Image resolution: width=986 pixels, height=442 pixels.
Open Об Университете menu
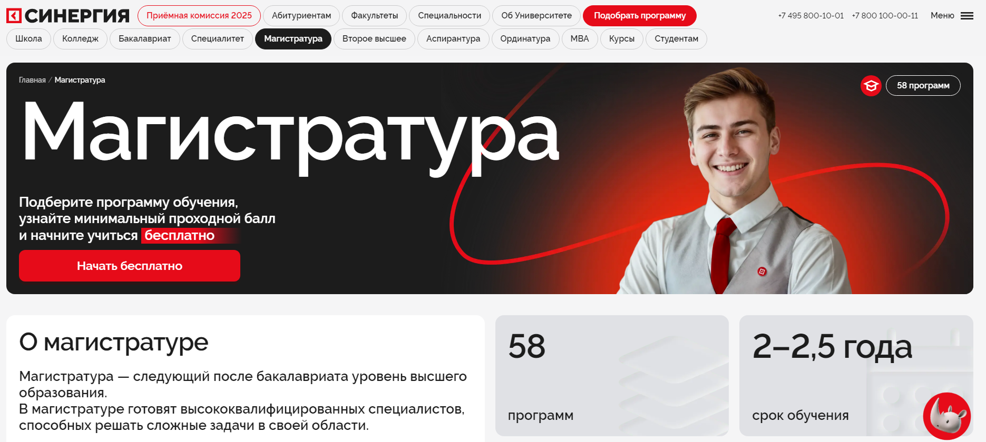(x=536, y=16)
